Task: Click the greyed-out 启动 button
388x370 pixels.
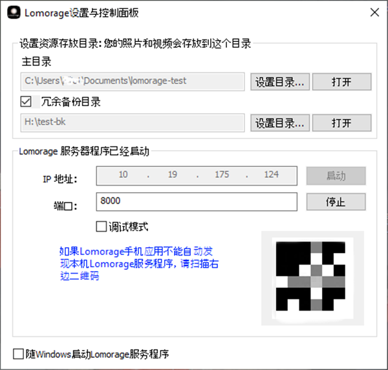Action: coord(336,175)
